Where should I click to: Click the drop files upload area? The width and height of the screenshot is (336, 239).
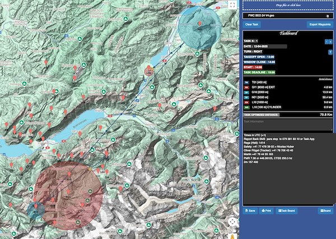288,5
